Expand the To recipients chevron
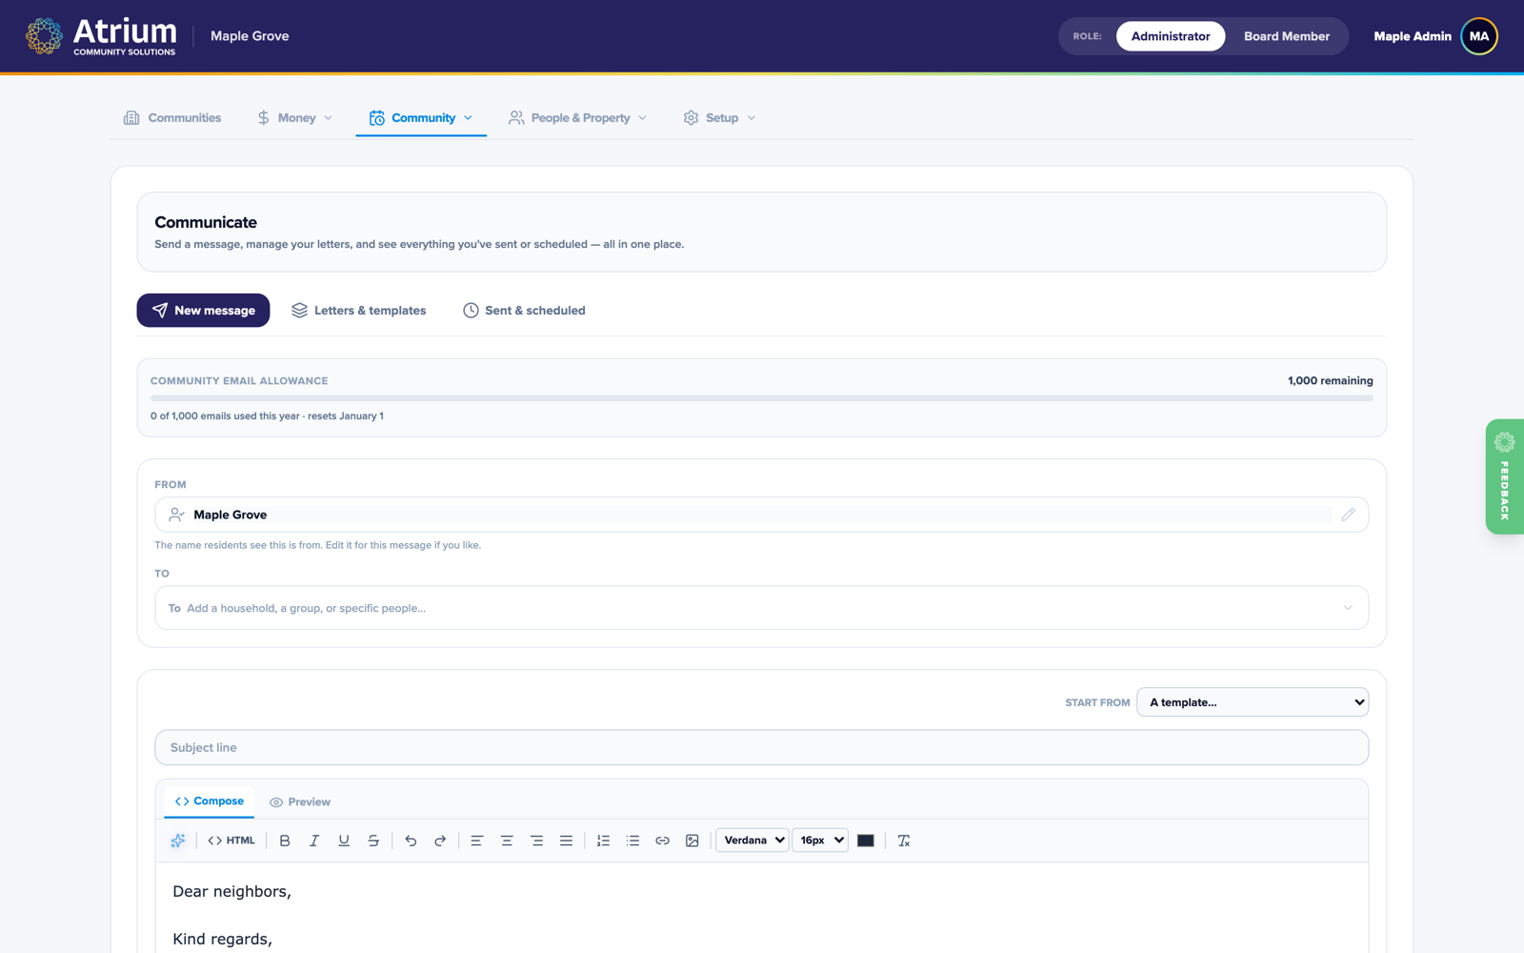 tap(1348, 608)
